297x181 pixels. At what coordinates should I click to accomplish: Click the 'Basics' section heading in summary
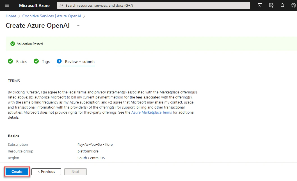(x=13, y=136)
